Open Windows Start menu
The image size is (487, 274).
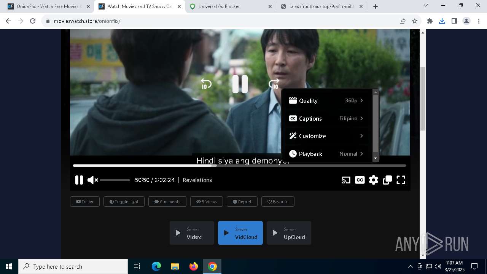click(x=9, y=266)
